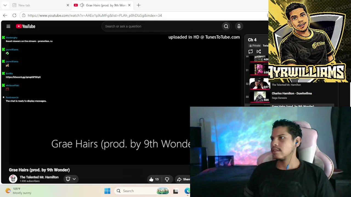Click the Goobergtry username in chat overlay

tap(12, 38)
